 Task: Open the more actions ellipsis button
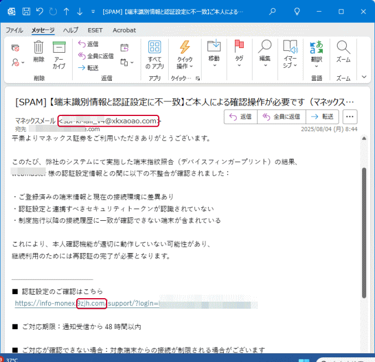pos(350,117)
